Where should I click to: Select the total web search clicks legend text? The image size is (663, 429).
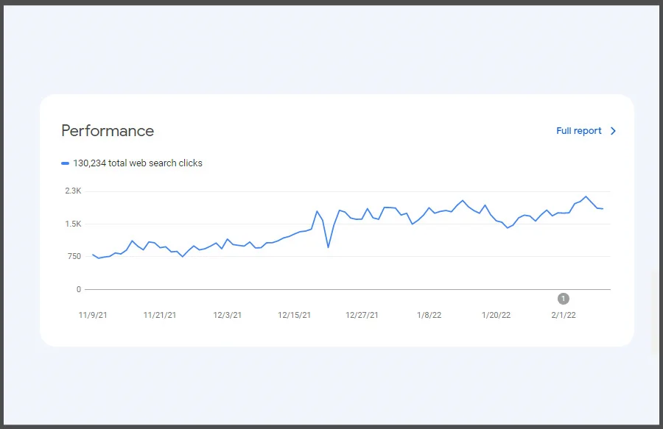coord(138,163)
